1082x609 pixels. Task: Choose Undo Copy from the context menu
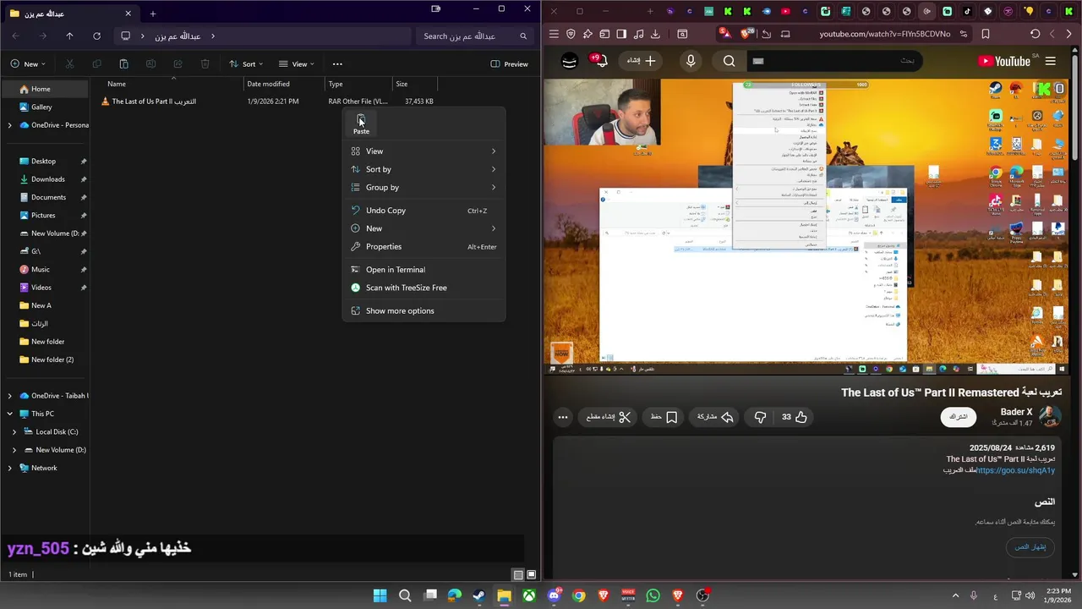click(x=424, y=211)
